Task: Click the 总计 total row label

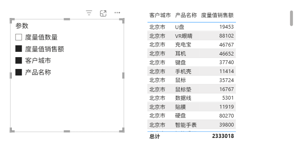Action: [154, 136]
